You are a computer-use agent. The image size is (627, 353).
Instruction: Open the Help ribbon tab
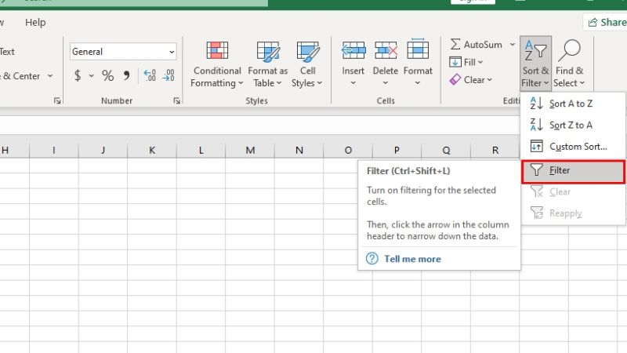click(35, 23)
